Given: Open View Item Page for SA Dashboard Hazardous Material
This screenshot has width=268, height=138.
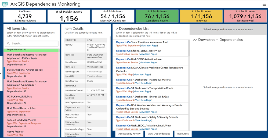Looking at the screenshot, I should click(143, 83).
